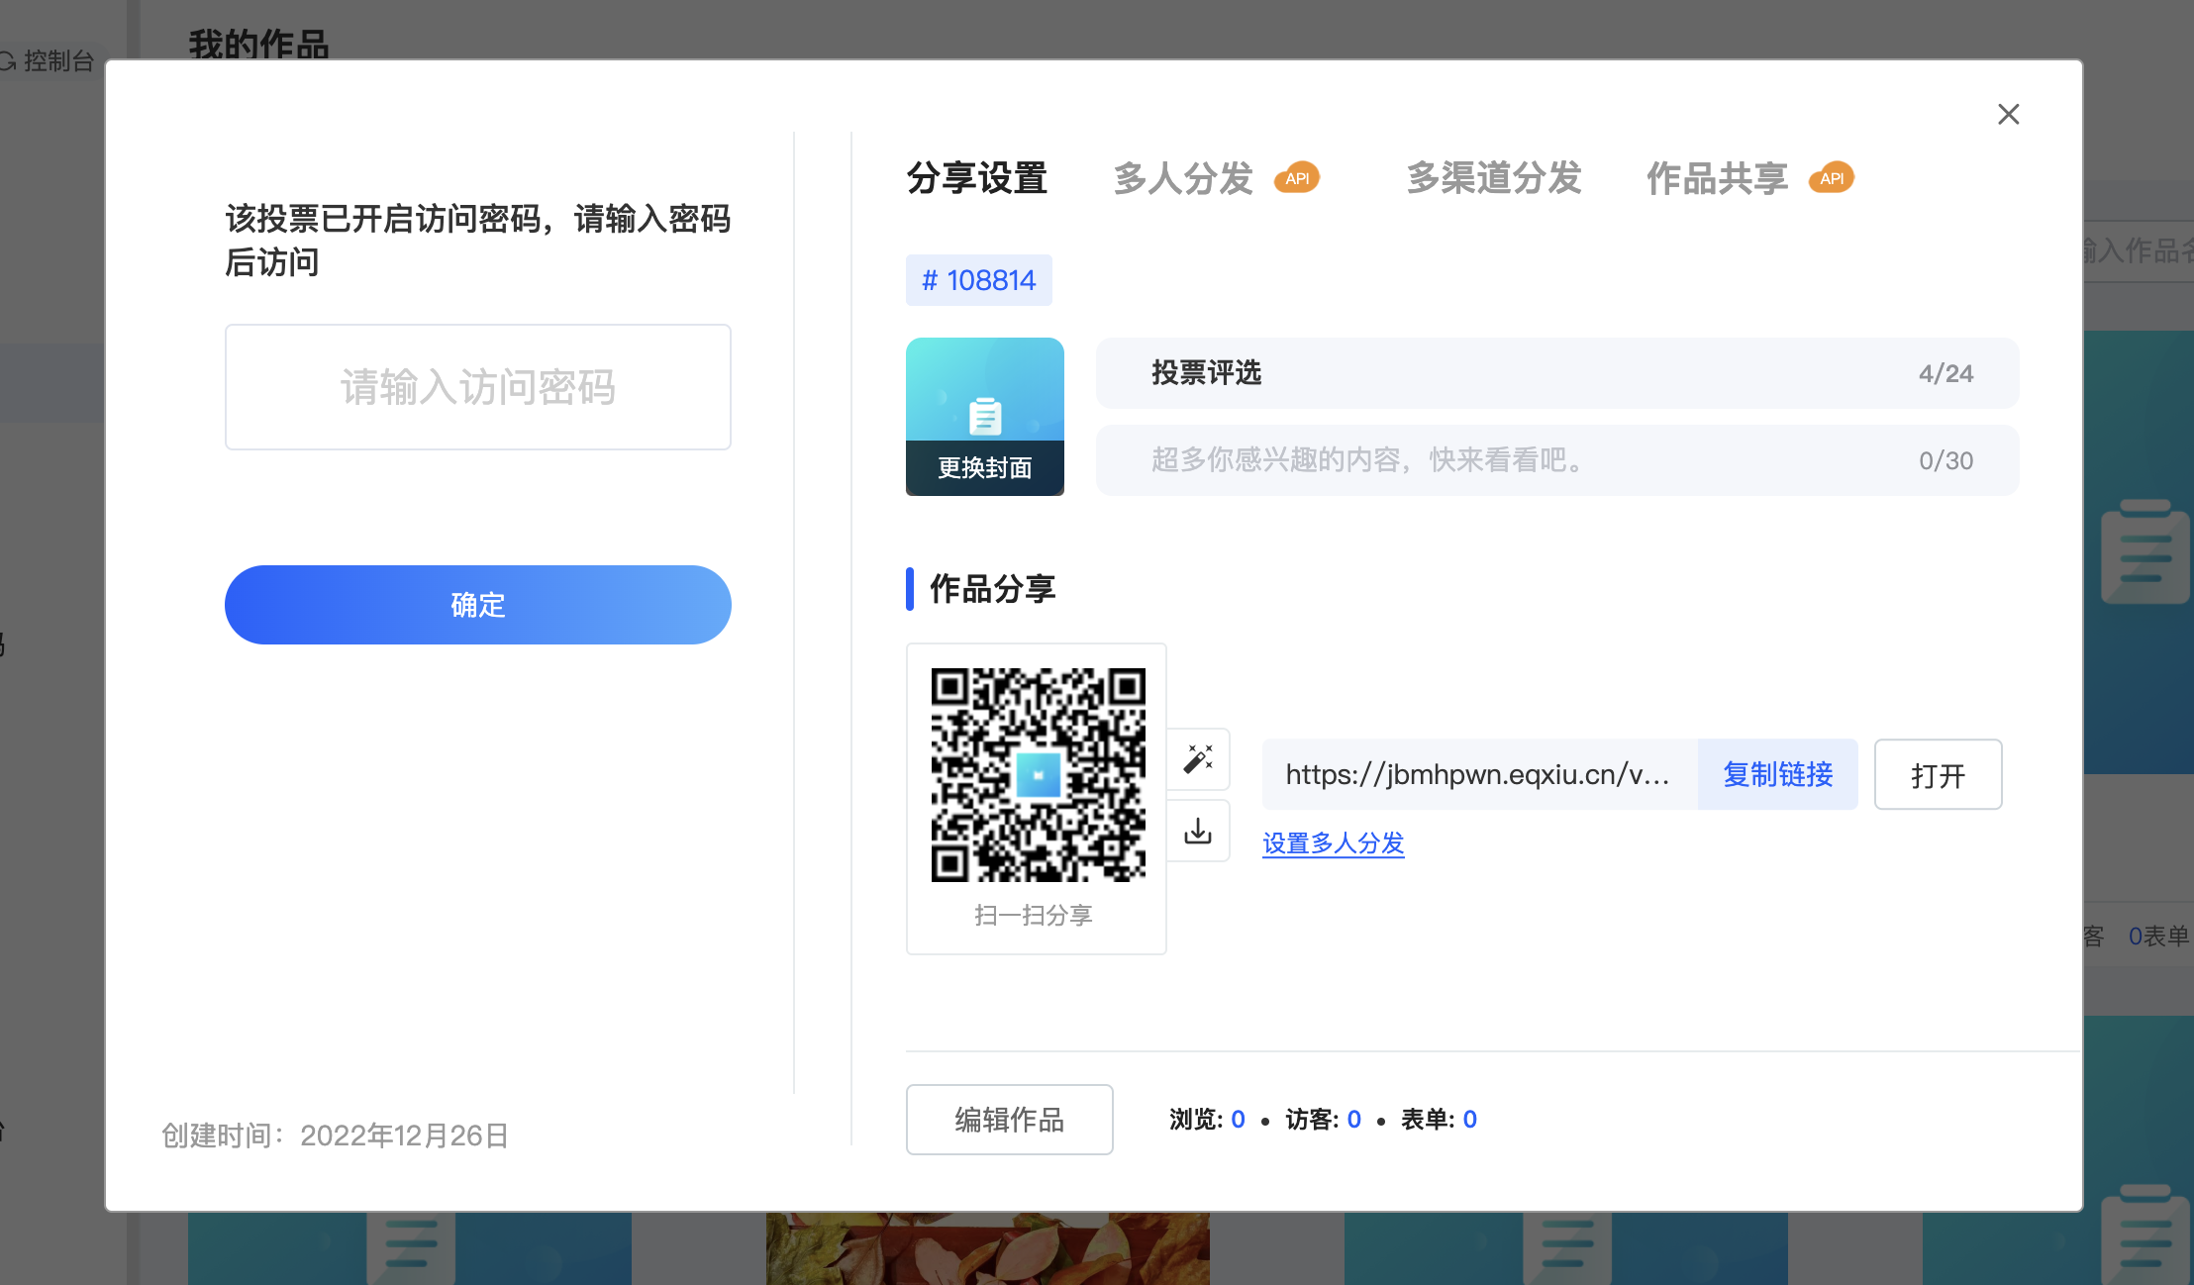Click the API badge beside 作品共享
This screenshot has height=1285, width=2194.
click(x=1832, y=178)
